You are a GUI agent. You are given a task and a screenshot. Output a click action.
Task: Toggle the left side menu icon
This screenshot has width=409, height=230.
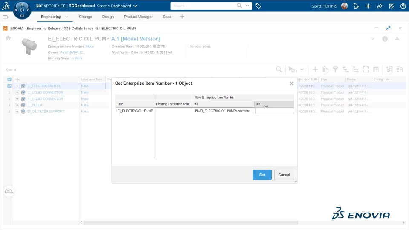pyautogui.click(x=6, y=17)
